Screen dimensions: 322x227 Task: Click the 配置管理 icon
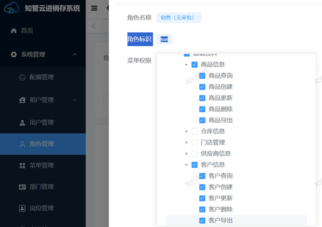tap(23, 77)
